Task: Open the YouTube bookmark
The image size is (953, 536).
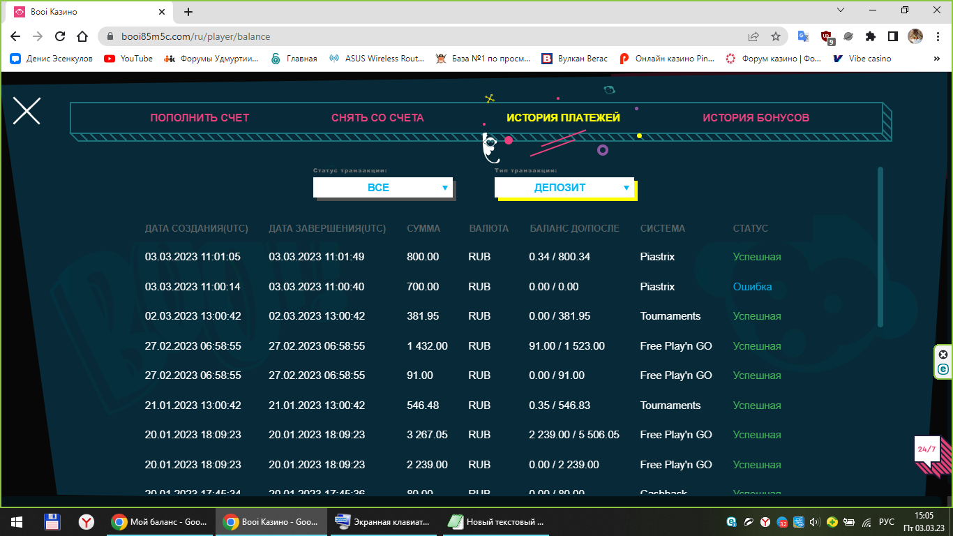Action: point(128,59)
